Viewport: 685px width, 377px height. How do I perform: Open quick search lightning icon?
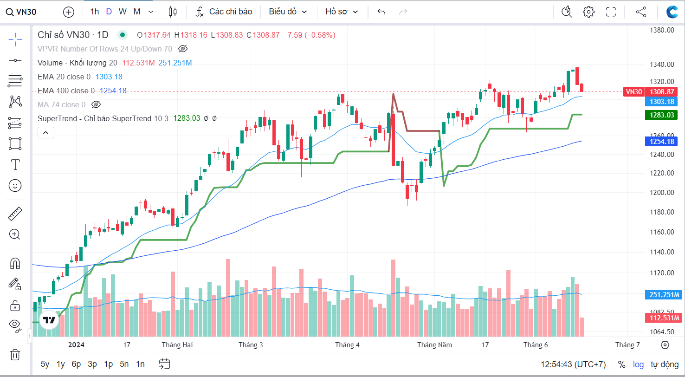pos(566,12)
